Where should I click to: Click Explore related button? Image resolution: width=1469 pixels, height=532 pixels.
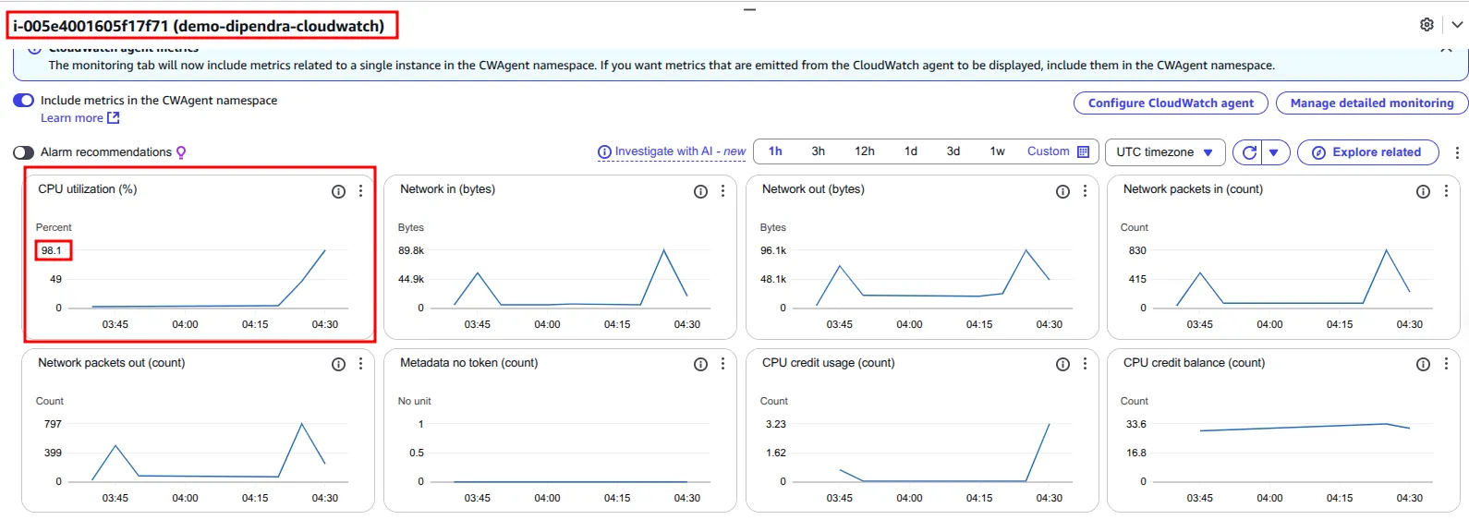click(x=1367, y=152)
